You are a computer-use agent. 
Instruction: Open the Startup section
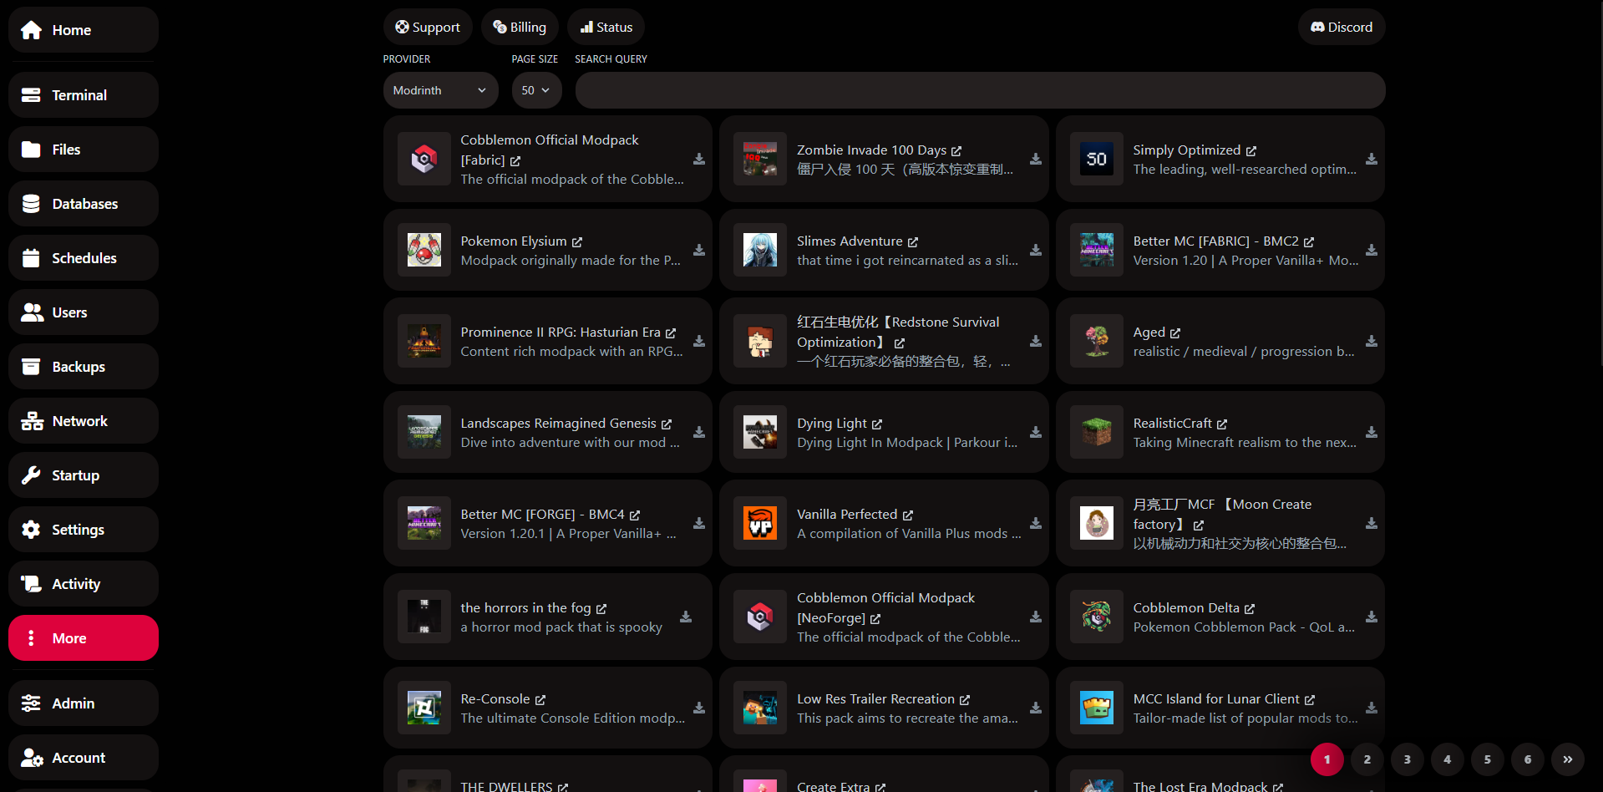click(x=84, y=475)
